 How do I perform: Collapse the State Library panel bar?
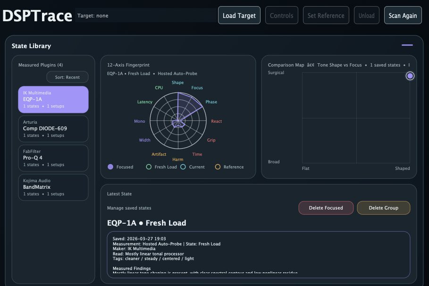(x=407, y=45)
